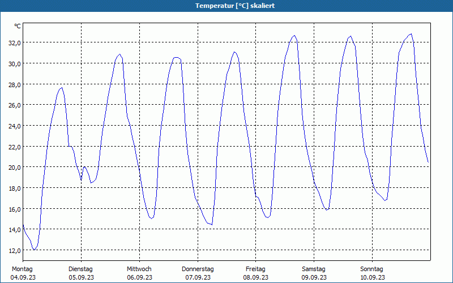Click the 07.09.23 date label
The height and width of the screenshot is (283, 453).
(198, 277)
